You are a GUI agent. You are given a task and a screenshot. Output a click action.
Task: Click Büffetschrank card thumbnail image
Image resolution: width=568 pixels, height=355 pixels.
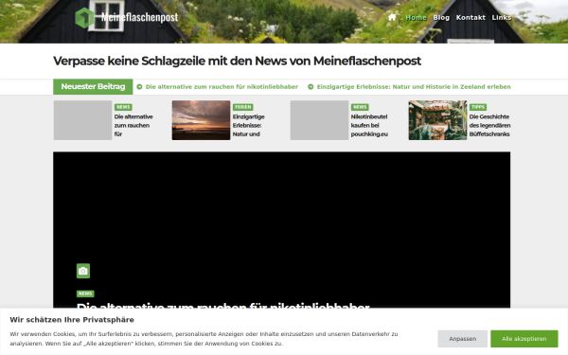pos(437,120)
